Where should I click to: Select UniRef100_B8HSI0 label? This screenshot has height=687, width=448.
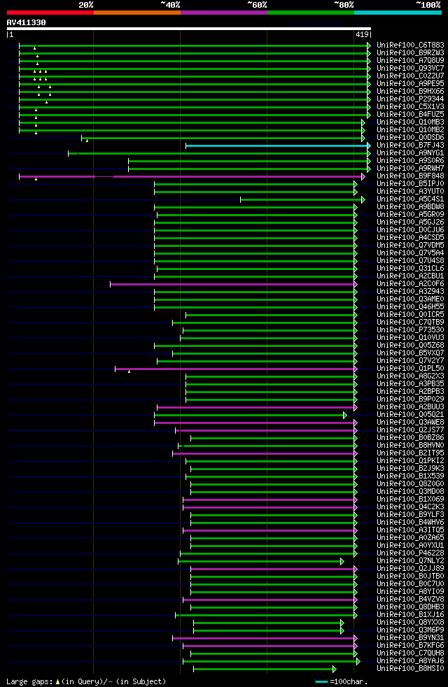(410, 669)
